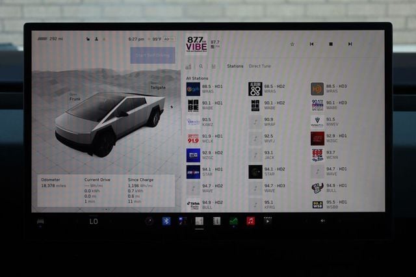The image size is (416, 277).
Task: Tune to 92.9 HD1 WZGC
Action: (329, 138)
